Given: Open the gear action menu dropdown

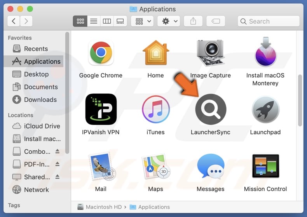Looking at the screenshot, I should (169, 21).
